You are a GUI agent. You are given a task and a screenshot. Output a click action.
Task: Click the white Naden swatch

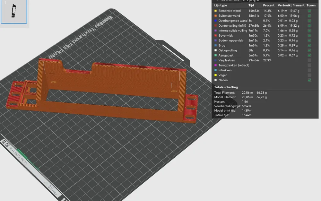(215, 80)
